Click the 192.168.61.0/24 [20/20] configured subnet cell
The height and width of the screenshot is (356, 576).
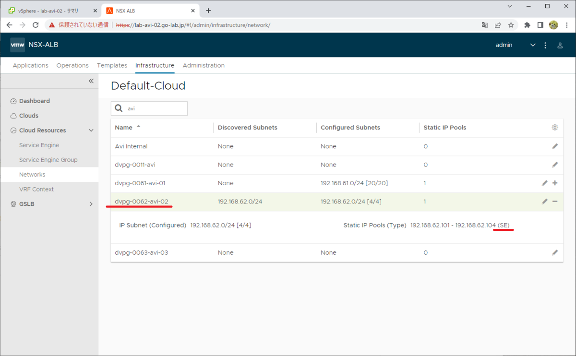(354, 183)
